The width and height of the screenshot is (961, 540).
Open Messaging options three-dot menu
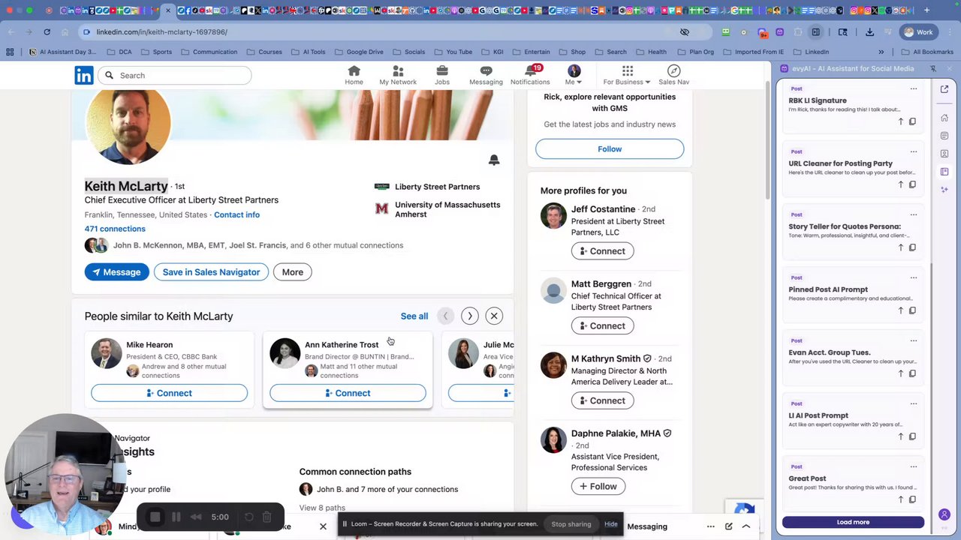click(x=710, y=526)
